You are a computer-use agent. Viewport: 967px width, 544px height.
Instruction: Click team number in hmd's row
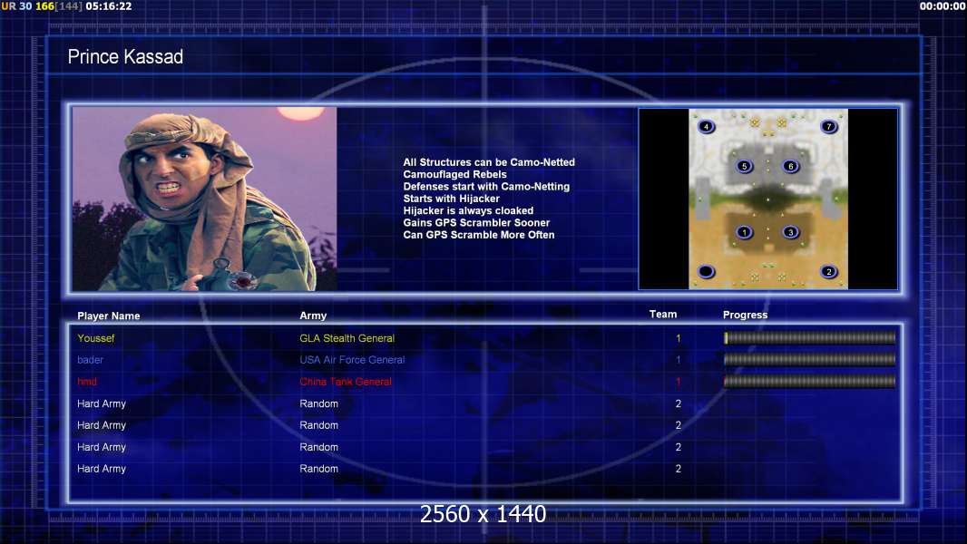click(x=678, y=382)
